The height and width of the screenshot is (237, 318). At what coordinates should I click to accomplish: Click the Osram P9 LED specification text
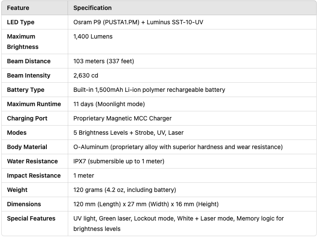click(138, 22)
